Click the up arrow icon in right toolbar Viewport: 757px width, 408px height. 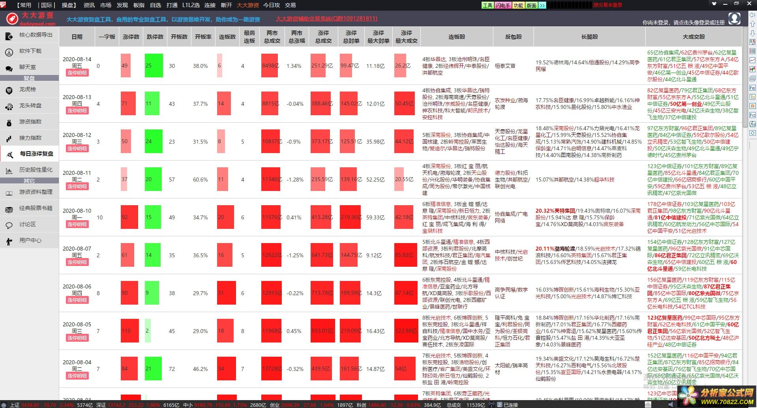752,24
